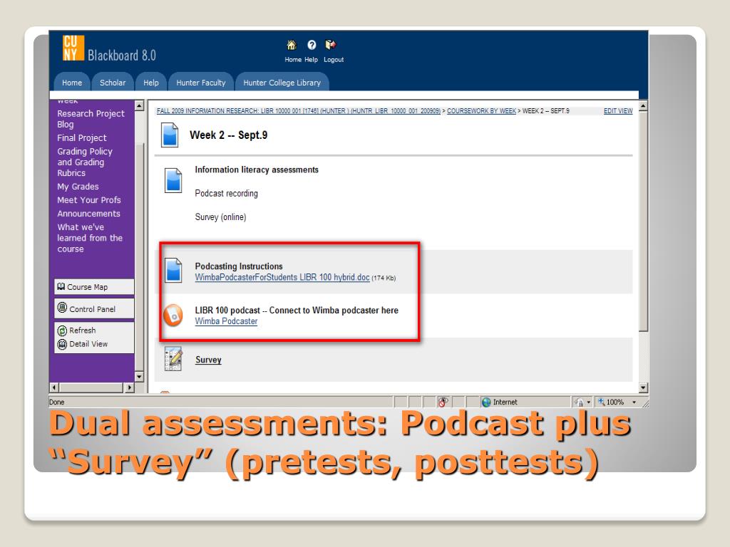
Task: Click the protected mode lock icon in status bar
Action: coord(579,402)
